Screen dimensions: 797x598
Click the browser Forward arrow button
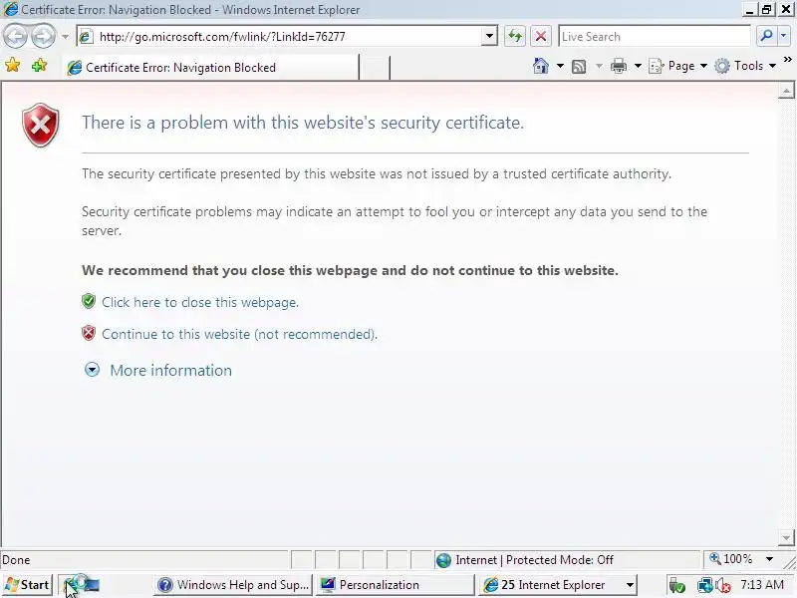coord(43,36)
